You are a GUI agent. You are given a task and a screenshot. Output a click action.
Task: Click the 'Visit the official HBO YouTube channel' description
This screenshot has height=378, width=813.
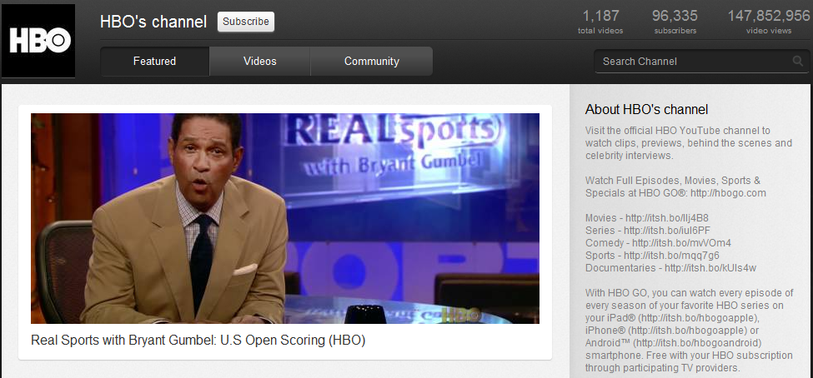click(x=689, y=143)
